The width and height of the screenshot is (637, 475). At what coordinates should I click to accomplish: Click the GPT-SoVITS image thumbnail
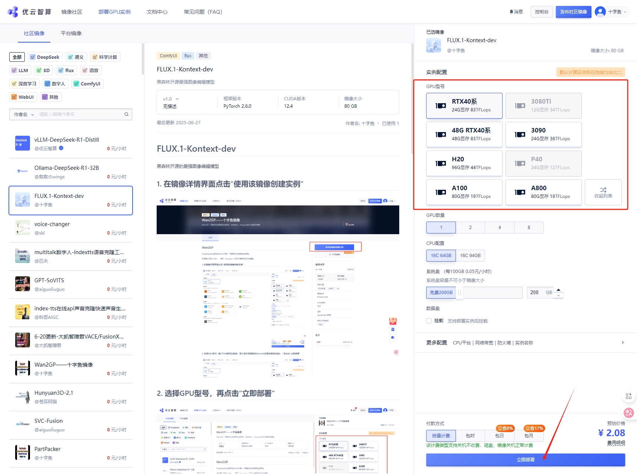pos(23,284)
